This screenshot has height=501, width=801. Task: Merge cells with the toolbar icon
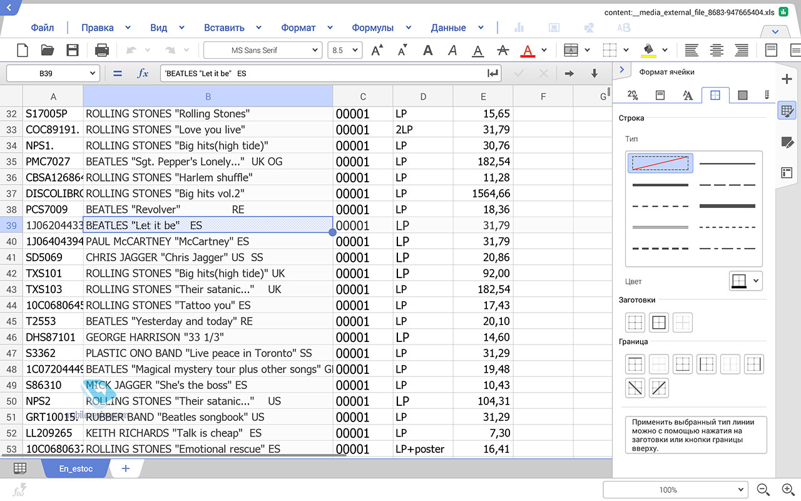tap(571, 50)
